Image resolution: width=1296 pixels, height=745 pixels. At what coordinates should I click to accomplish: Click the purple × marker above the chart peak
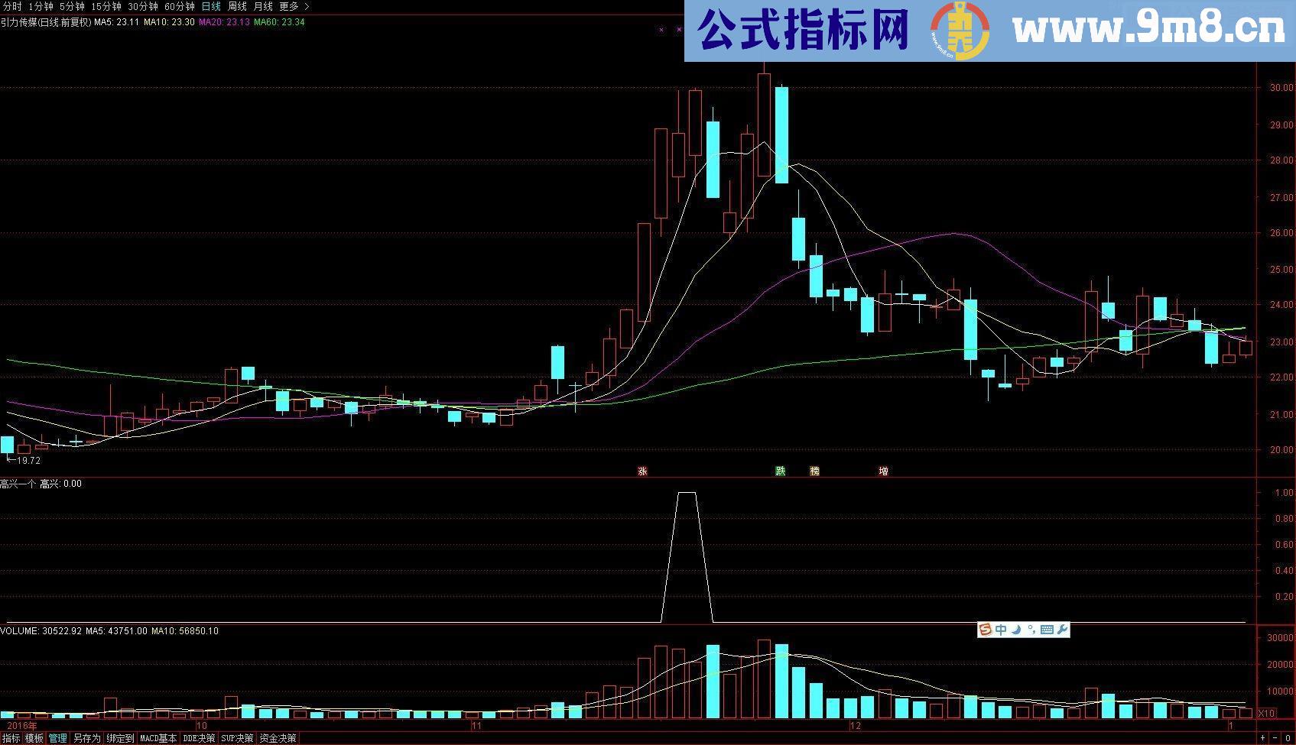coord(679,30)
